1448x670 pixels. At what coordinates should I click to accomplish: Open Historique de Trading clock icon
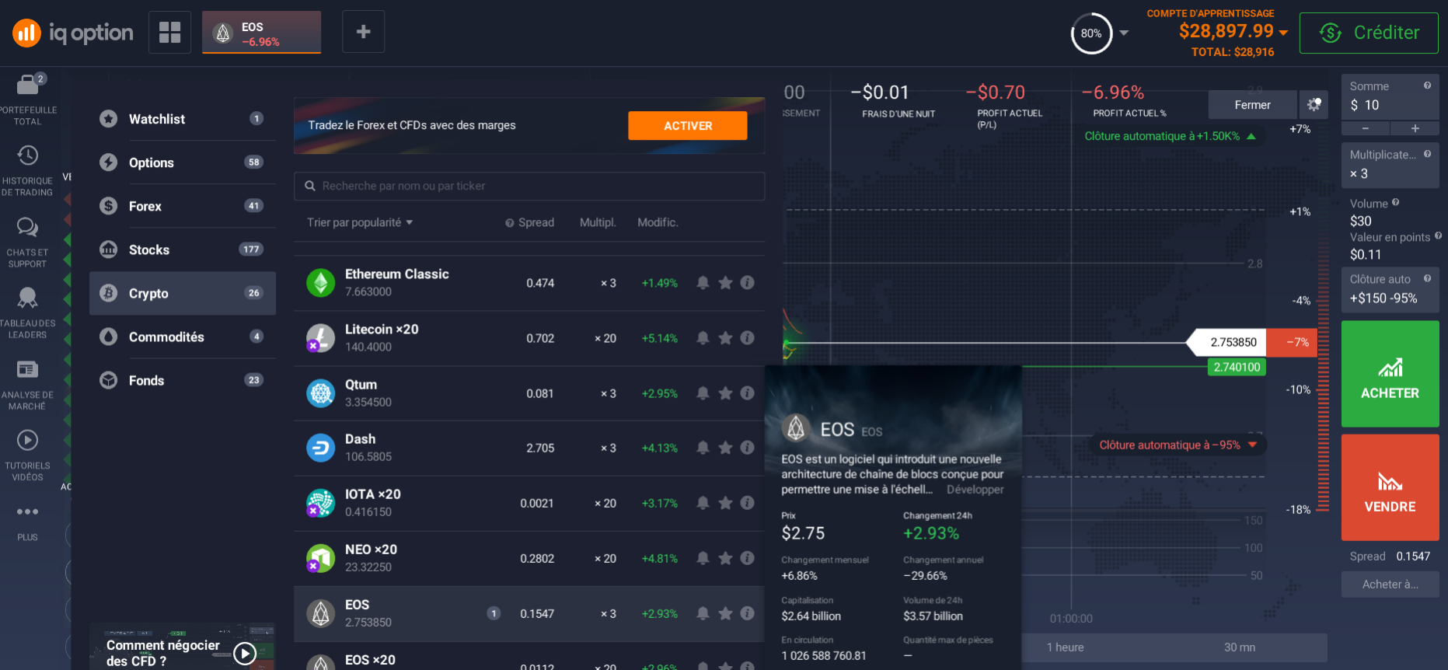28,155
